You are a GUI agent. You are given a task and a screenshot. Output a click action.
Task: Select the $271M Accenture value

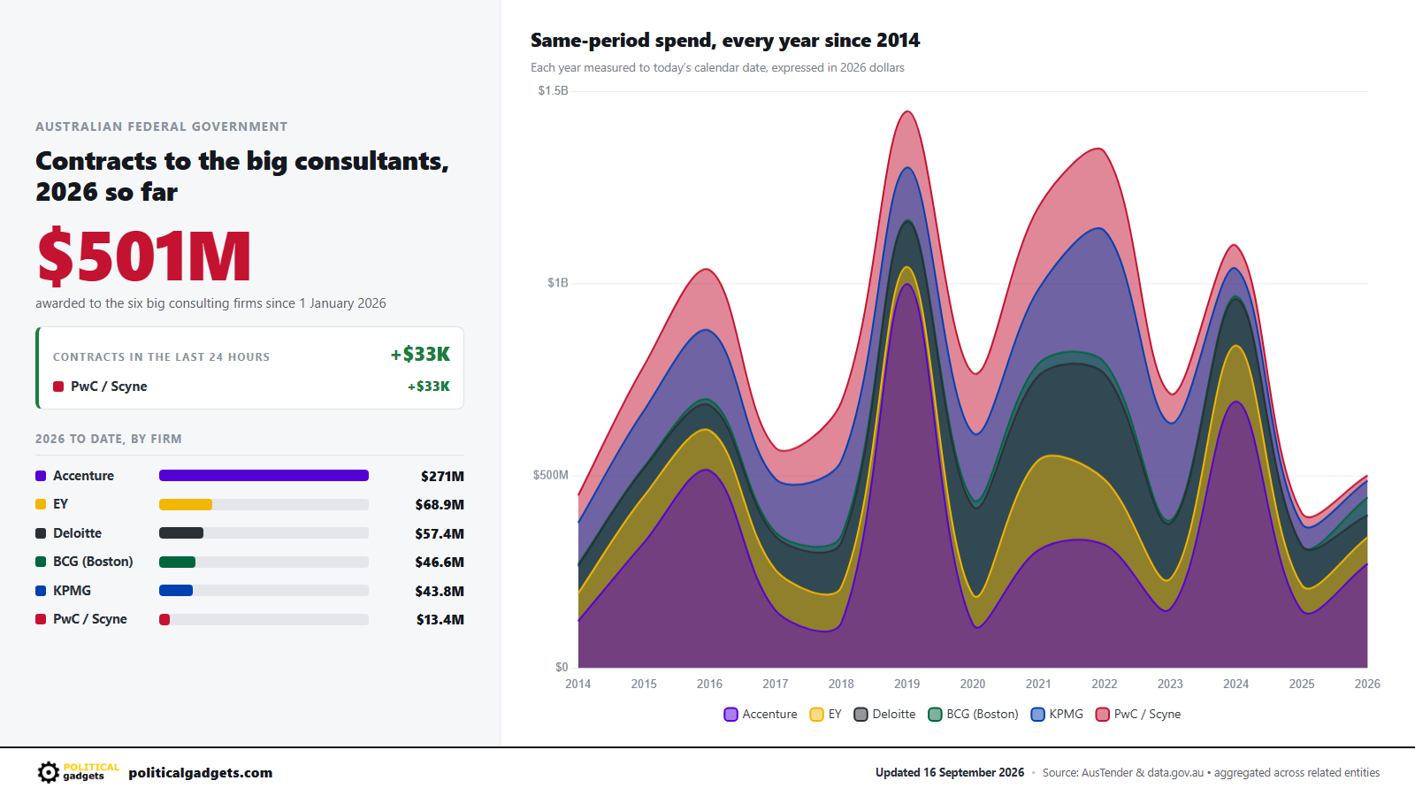click(442, 476)
